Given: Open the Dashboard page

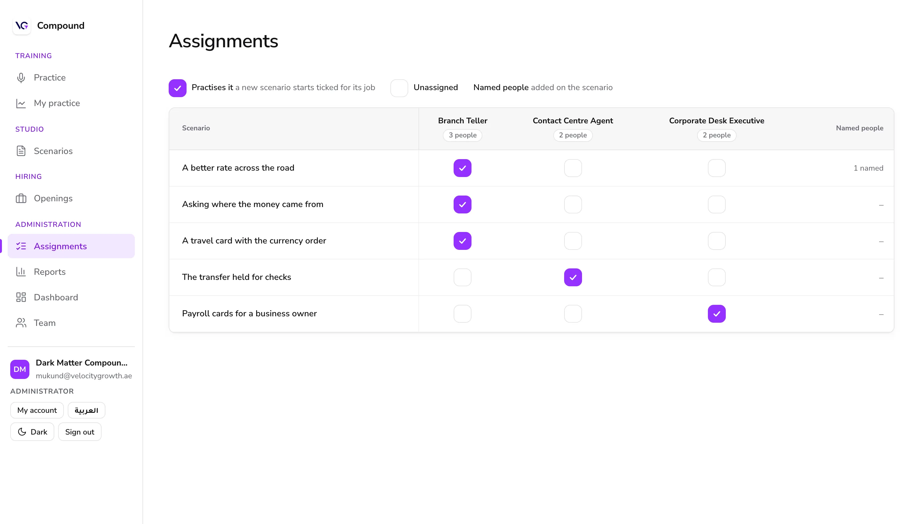Looking at the screenshot, I should 71,297.
